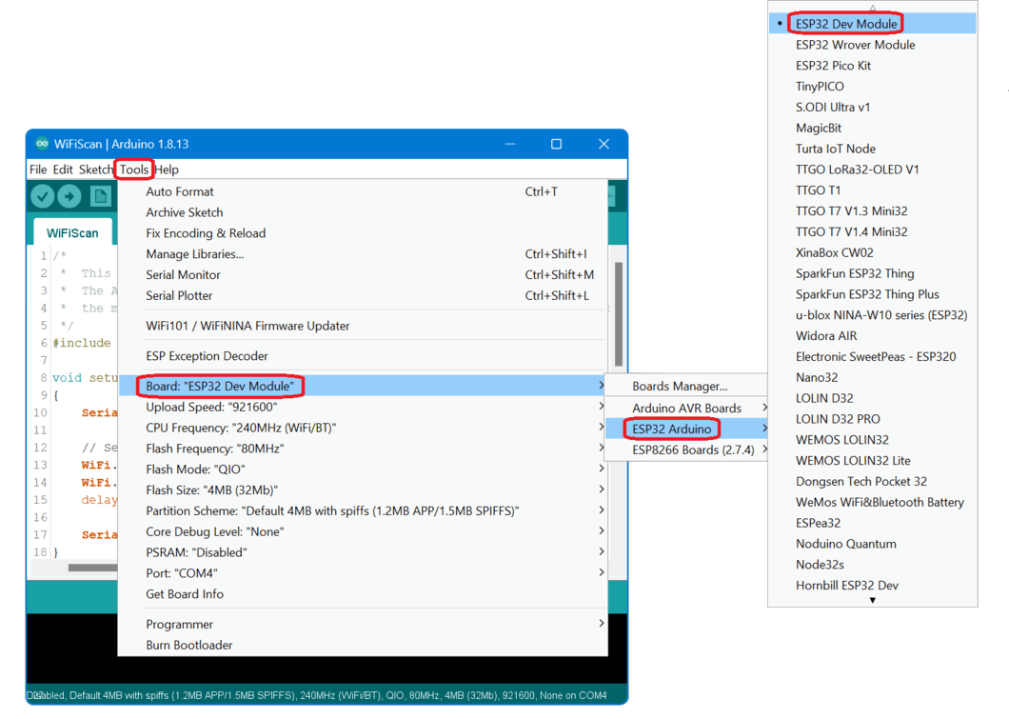Screen dimensions: 1009x719
Task: Choose XinaBox CW02 board
Action: coord(873,253)
